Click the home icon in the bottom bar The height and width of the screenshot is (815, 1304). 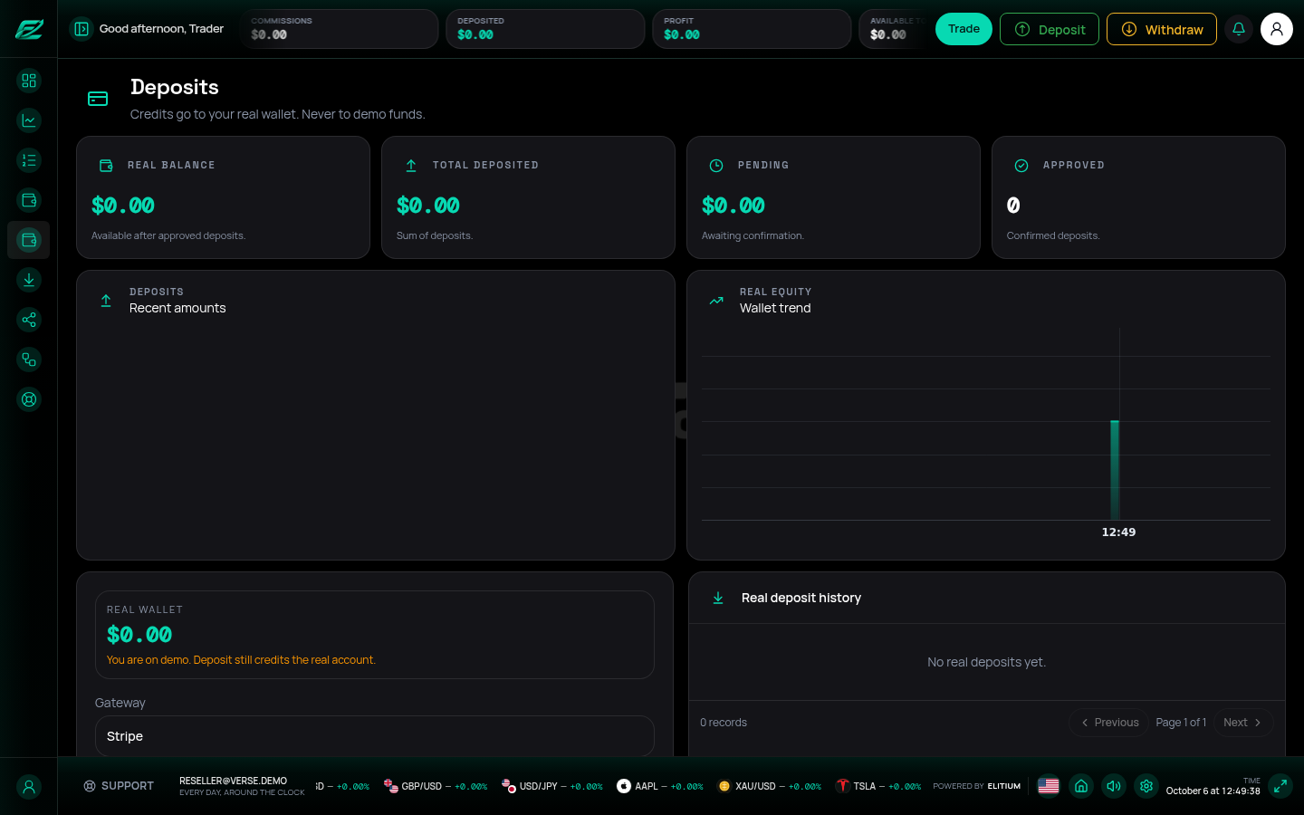(1081, 786)
